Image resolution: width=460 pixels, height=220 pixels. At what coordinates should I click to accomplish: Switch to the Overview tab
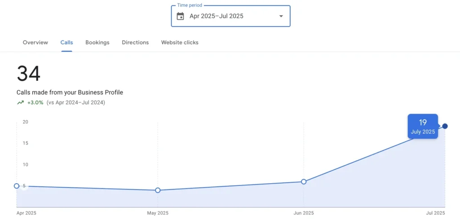[35, 42]
